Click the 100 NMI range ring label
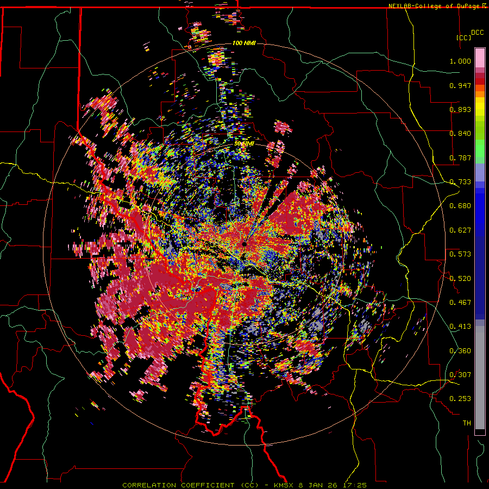Image resolution: width=489 pixels, height=489 pixels. click(x=244, y=43)
